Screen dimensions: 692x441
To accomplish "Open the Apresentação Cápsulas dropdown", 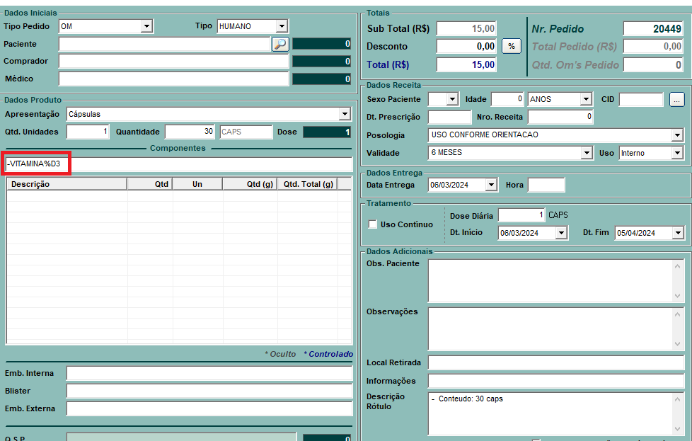I will pyautogui.click(x=345, y=114).
